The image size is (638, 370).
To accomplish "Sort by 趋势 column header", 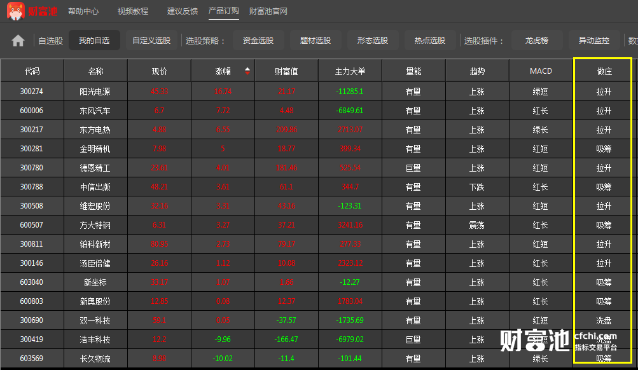I will click(x=477, y=71).
